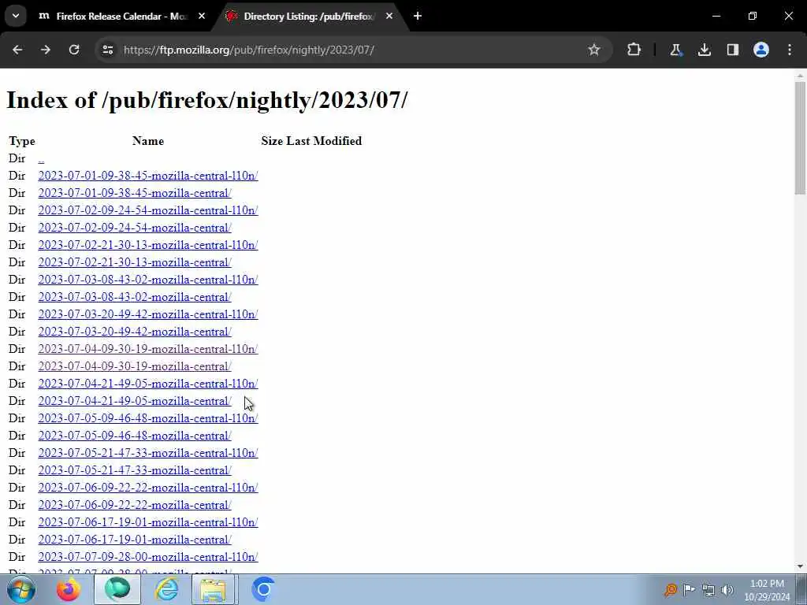Open 2023-07-04-21-49-05-mozilla-central-l10n folder
The image size is (807, 605).
pos(148,384)
